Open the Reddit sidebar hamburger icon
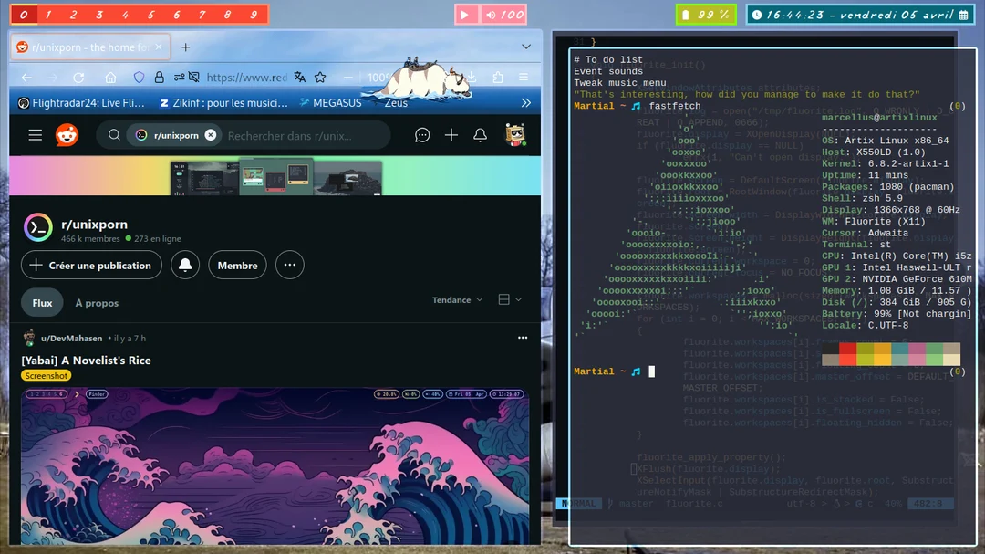 [x=35, y=134]
